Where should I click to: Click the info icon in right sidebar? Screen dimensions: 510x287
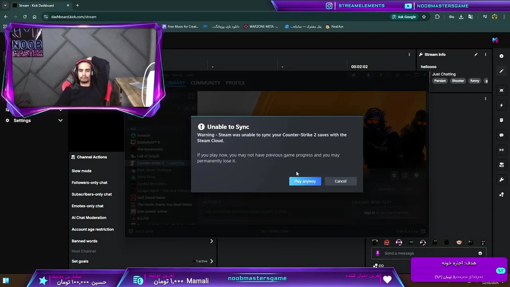pos(501,56)
